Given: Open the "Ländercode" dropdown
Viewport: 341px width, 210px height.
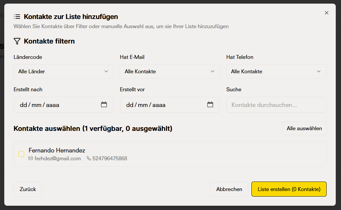Looking at the screenshot, I should coord(63,71).
